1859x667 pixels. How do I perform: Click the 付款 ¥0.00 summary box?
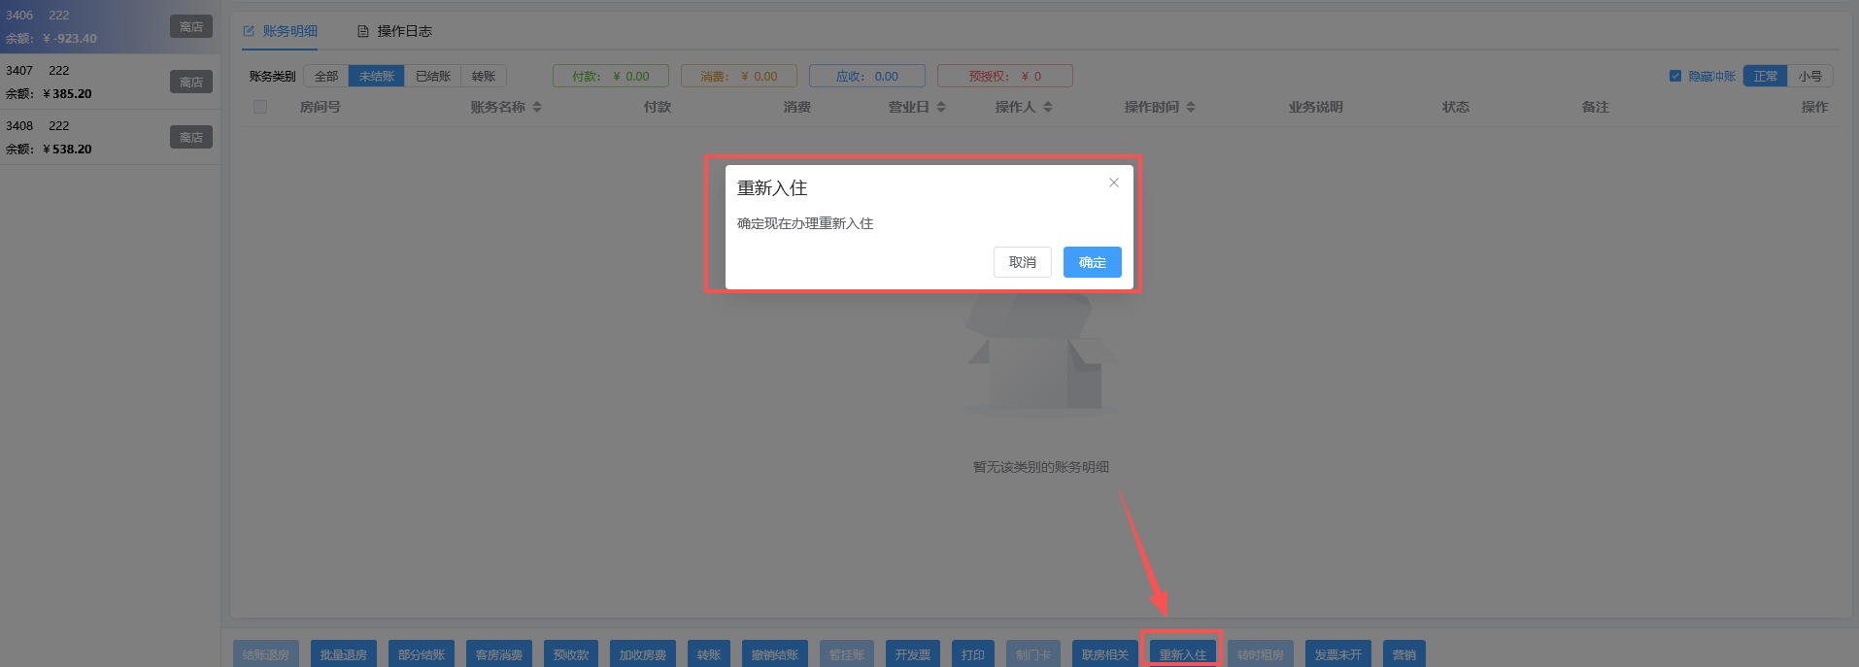point(611,76)
